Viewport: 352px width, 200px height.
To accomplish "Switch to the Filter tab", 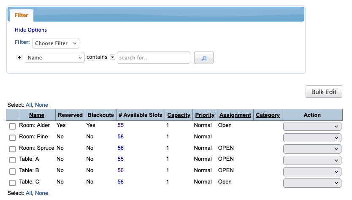I will coord(22,15).
